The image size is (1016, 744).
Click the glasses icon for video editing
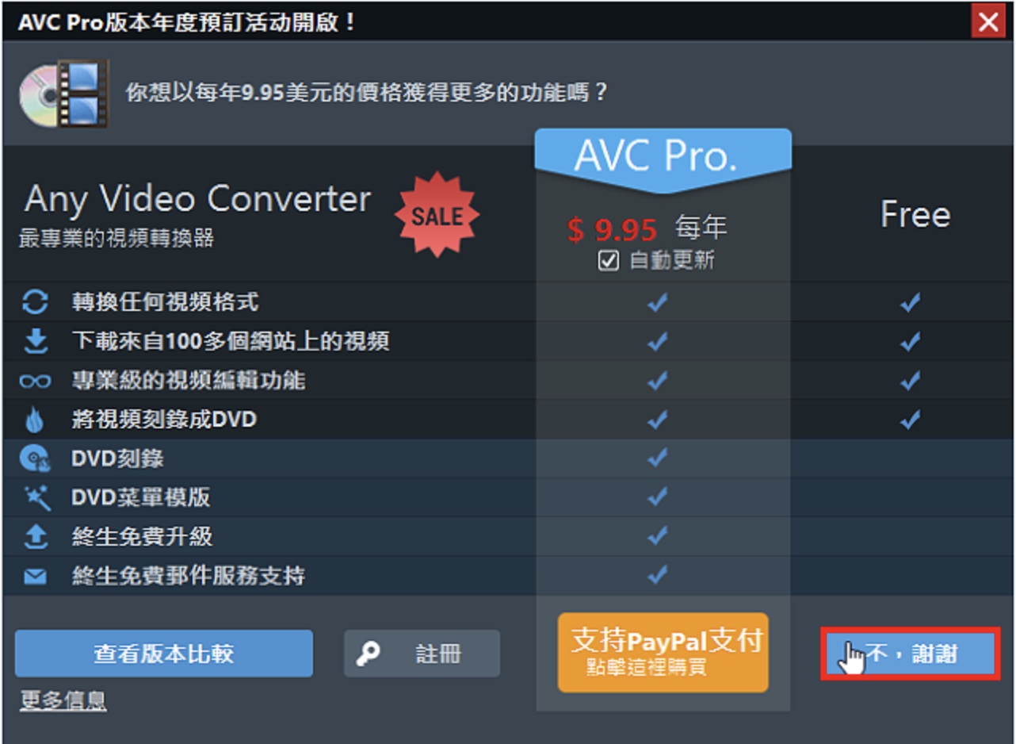pyautogui.click(x=35, y=382)
